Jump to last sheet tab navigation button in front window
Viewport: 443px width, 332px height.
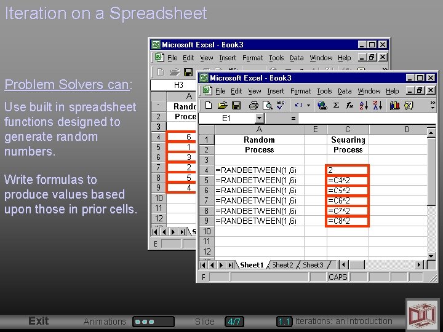231,265
